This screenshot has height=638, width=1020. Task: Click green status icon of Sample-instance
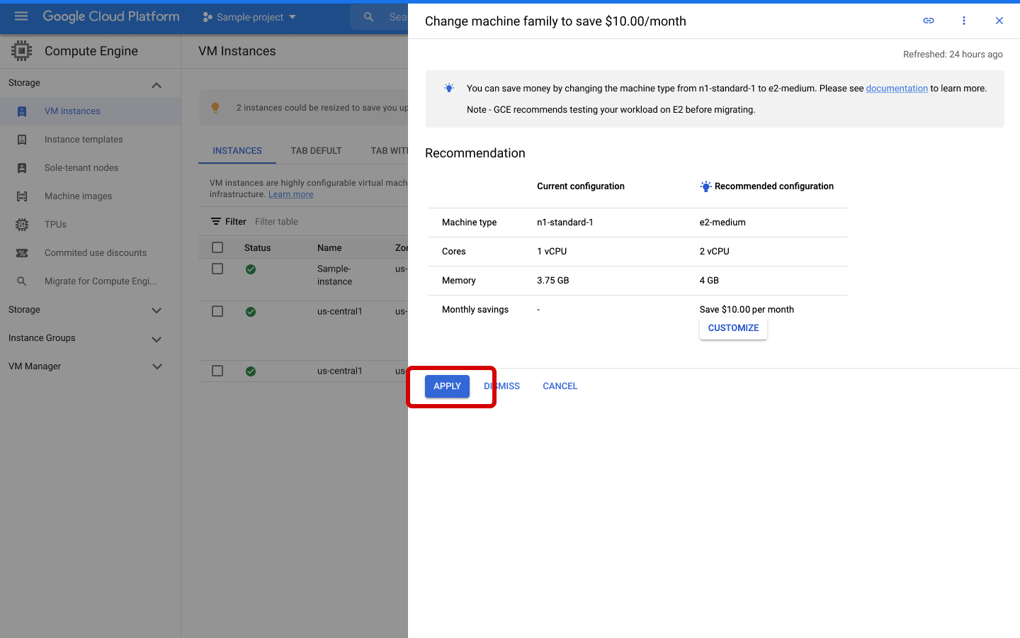251,269
